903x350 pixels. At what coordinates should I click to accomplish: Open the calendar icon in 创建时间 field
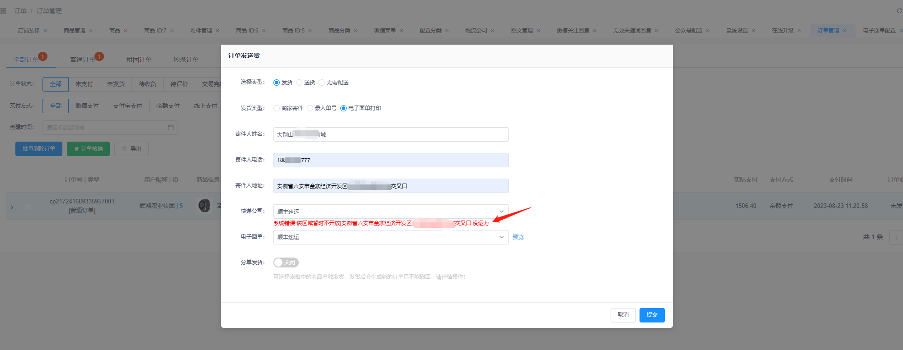point(171,128)
